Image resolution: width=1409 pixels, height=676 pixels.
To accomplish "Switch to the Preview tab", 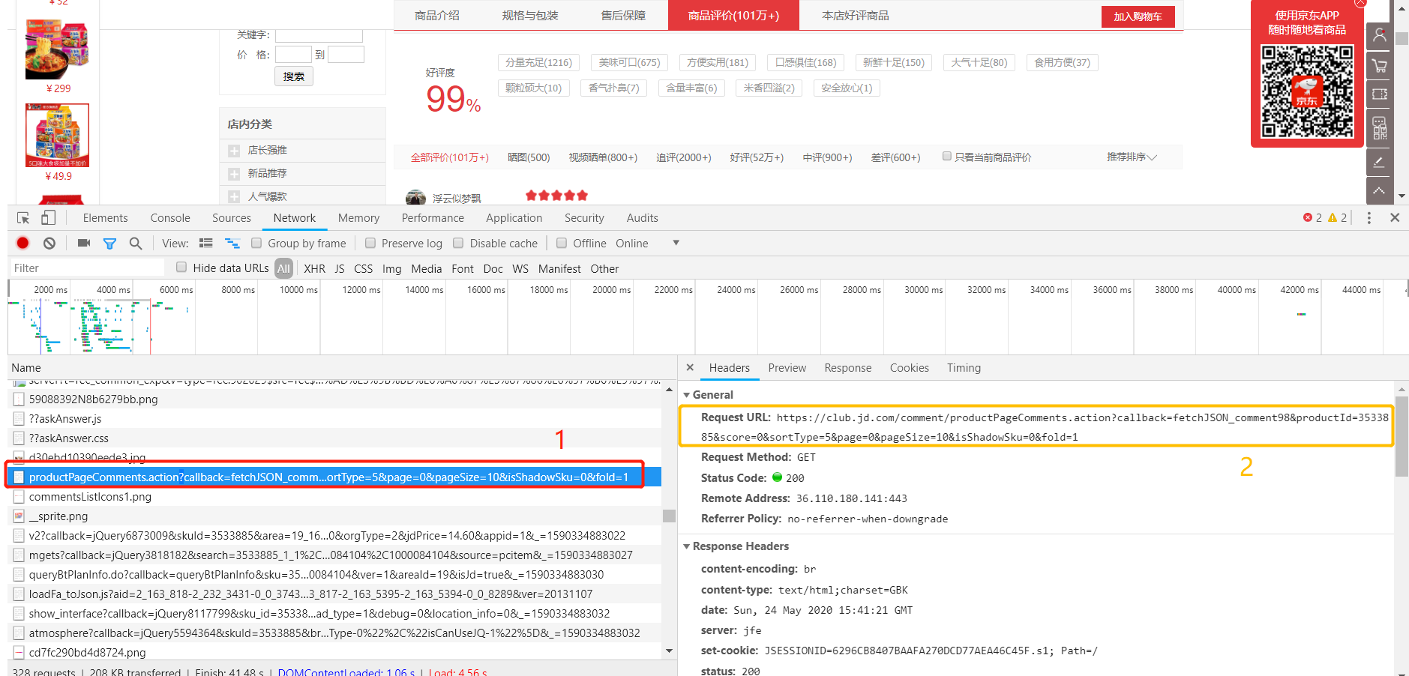I will [787, 368].
